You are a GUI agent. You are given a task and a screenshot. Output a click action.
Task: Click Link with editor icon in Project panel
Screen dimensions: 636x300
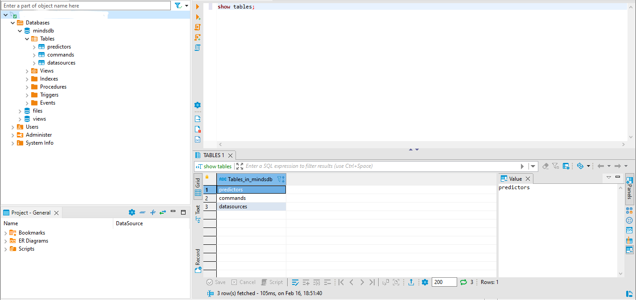pos(163,213)
